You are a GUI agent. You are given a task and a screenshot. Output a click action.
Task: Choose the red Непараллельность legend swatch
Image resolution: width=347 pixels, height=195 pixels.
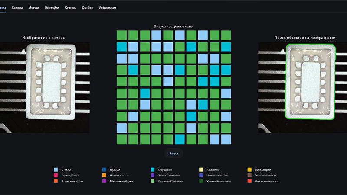249,182
